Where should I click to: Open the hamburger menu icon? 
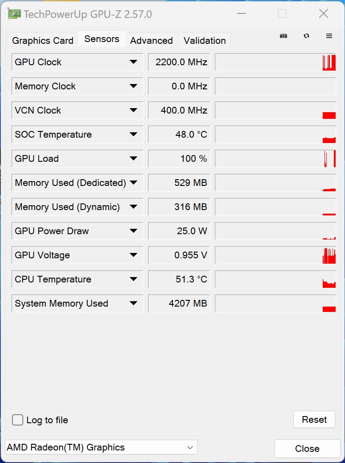pyautogui.click(x=329, y=36)
